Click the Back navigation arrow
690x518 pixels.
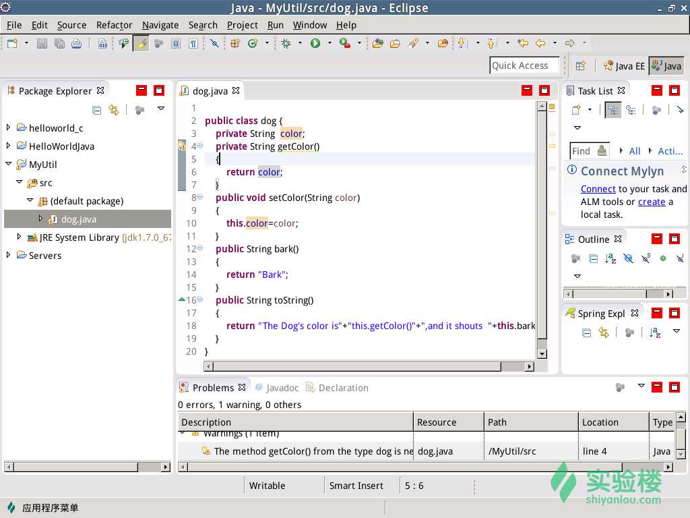coord(540,43)
